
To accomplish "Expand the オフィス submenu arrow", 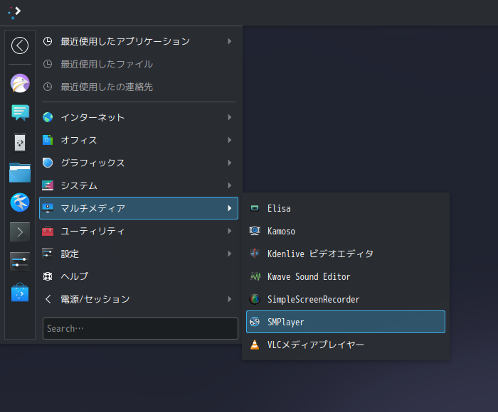I will tap(230, 140).
